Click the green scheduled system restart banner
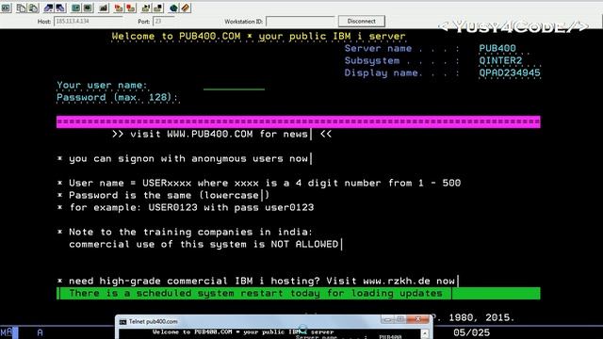This screenshot has height=339, width=603. [x=299, y=293]
